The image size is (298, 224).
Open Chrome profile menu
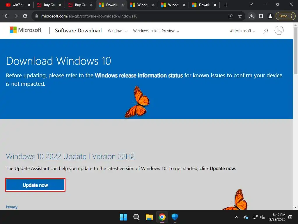[x=270, y=16]
